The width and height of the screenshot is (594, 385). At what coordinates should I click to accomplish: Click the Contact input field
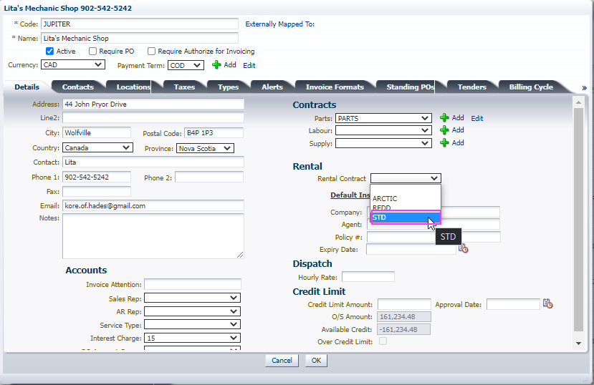[153, 162]
